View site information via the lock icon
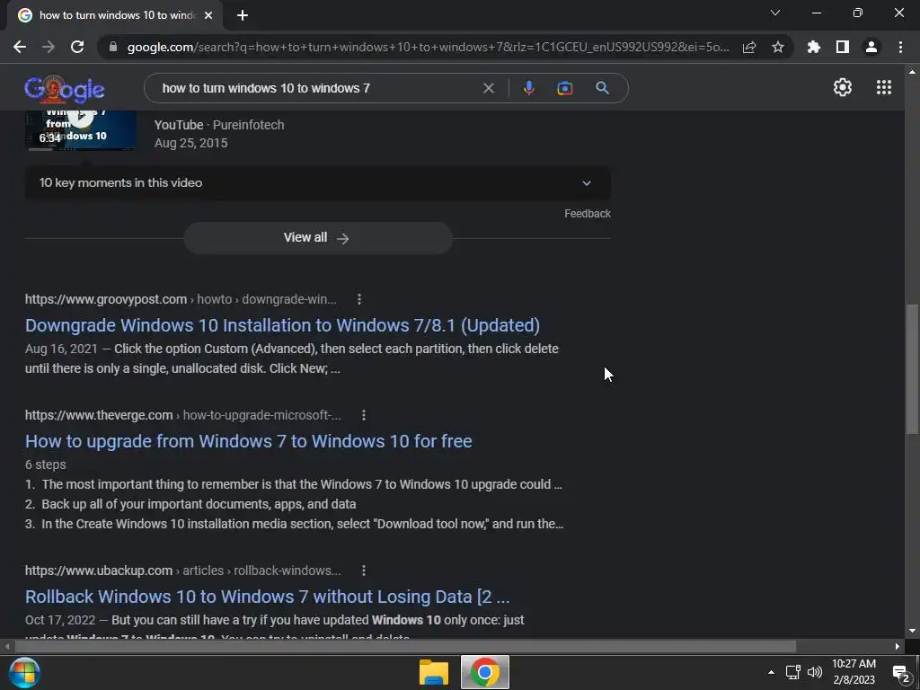This screenshot has height=690, width=920. tap(113, 47)
